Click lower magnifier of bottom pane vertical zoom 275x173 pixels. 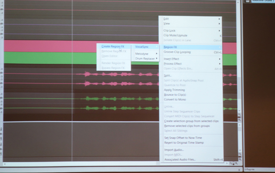pos(240,159)
